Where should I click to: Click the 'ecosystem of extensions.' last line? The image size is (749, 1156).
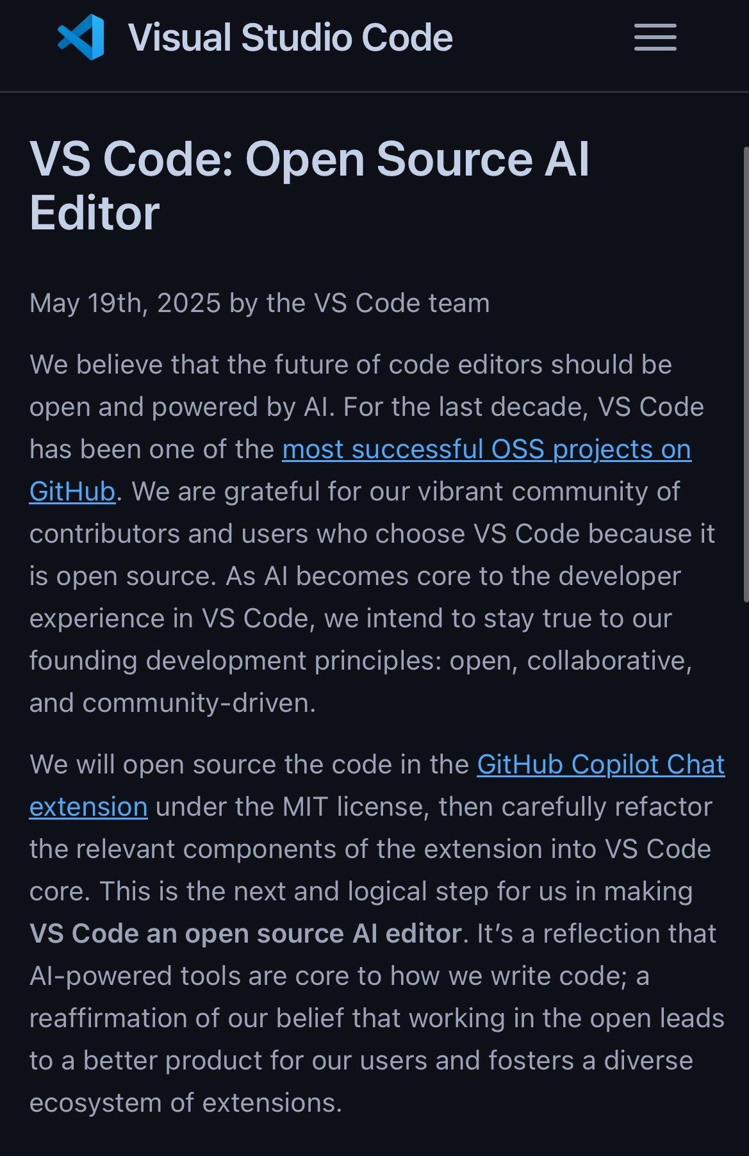186,1103
